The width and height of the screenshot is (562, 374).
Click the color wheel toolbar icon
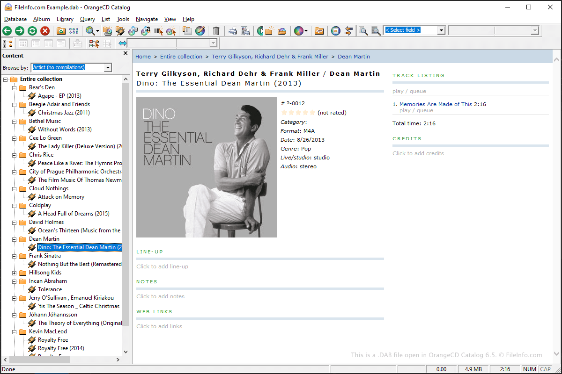click(x=298, y=31)
